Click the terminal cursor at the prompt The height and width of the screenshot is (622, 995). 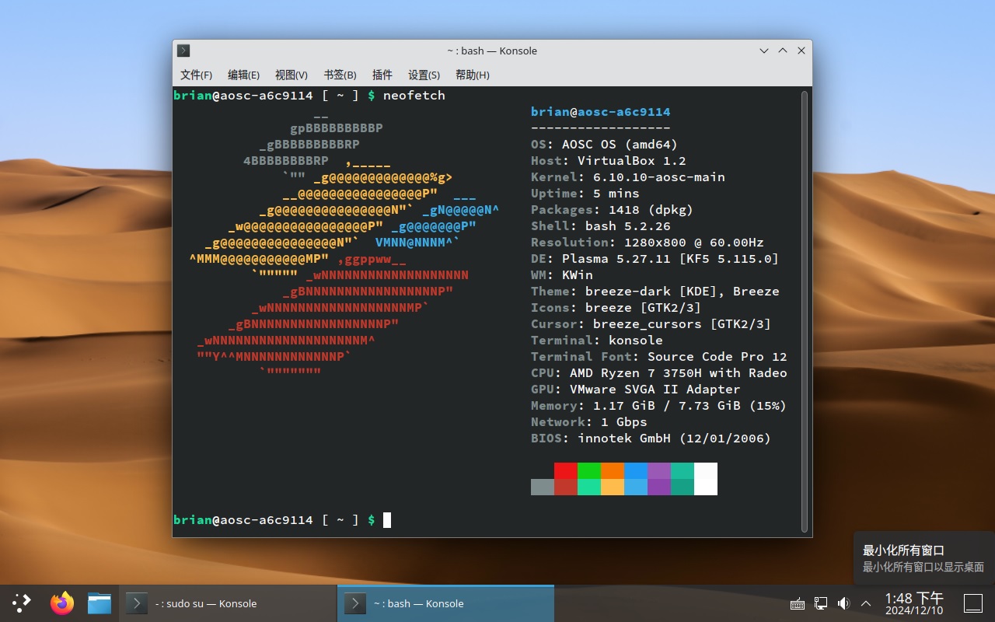click(387, 520)
